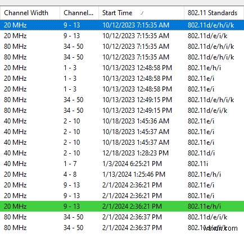Click 20 MHz in the green highlighted row
The image size is (244, 234).
coord(15,207)
